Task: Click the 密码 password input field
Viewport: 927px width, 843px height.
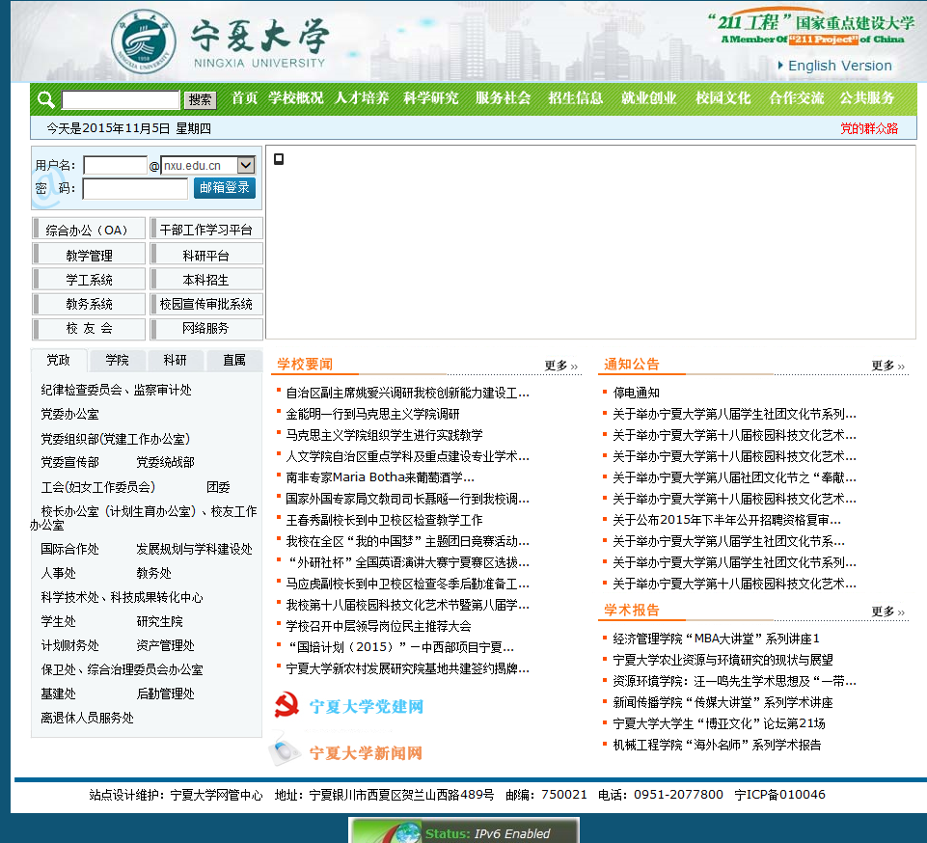Action: pyautogui.click(x=135, y=189)
